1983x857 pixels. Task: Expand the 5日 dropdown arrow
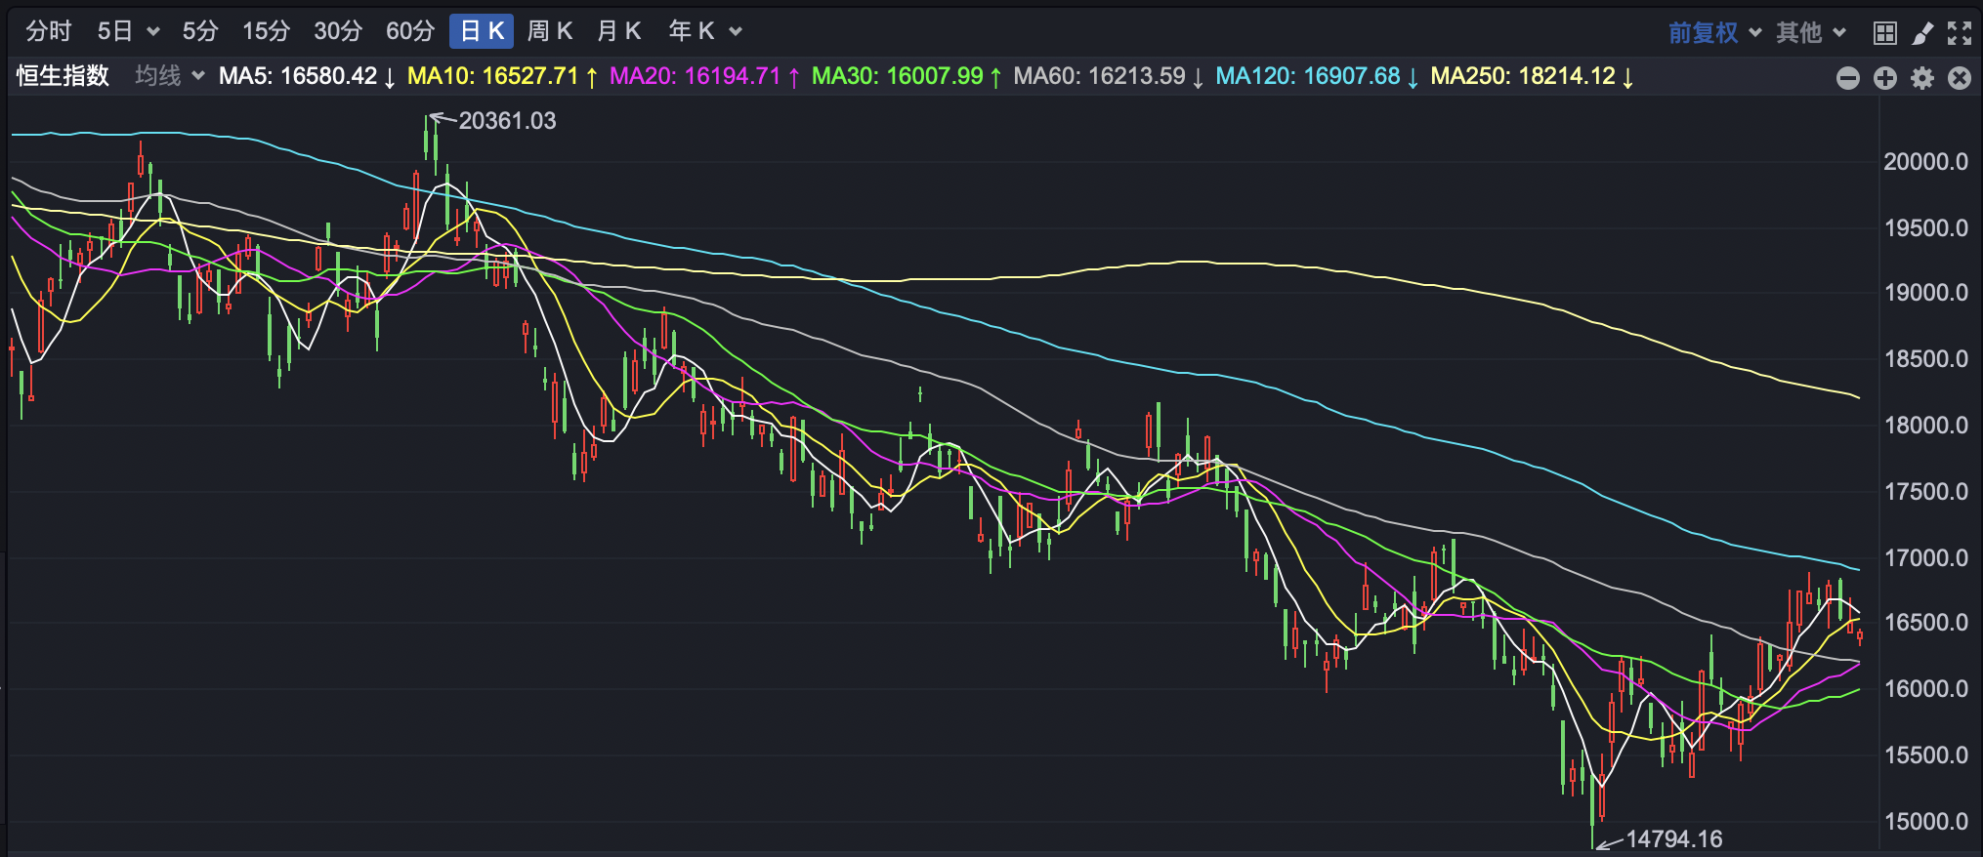coord(153,32)
